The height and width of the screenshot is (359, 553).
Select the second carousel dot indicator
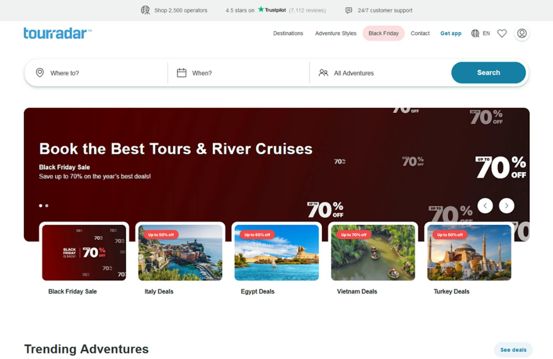tap(47, 206)
